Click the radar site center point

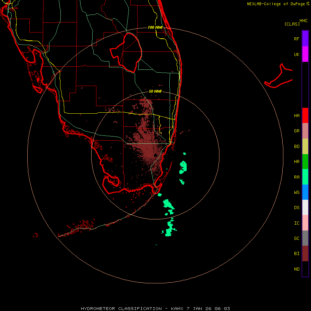[155, 155]
